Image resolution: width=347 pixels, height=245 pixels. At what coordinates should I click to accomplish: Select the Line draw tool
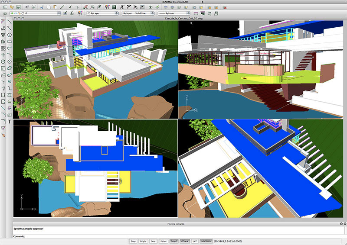coord(10,22)
